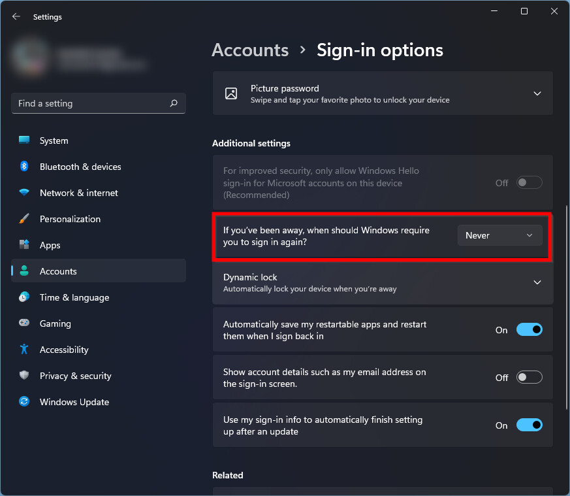The image size is (570, 496).
Task: Go to Gaming settings
Action: pyautogui.click(x=99, y=323)
